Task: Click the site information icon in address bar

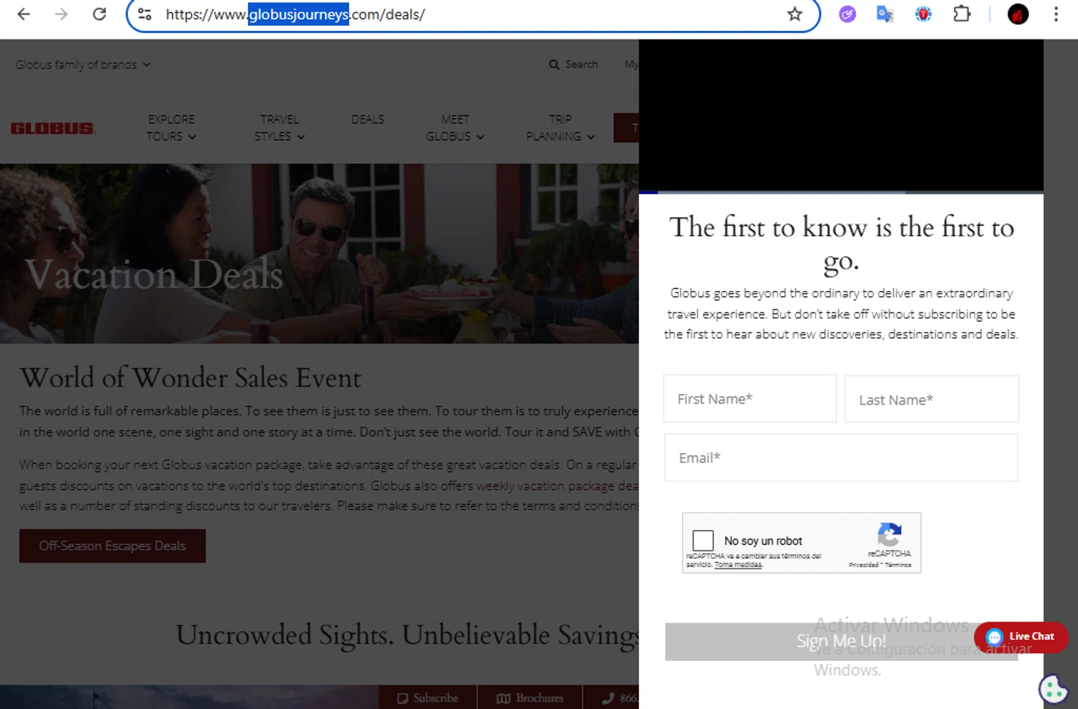Action: coord(144,14)
